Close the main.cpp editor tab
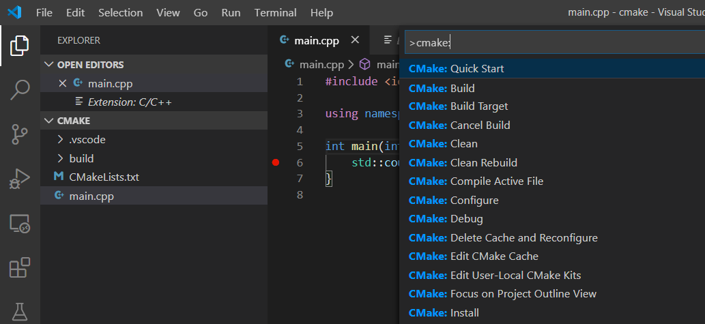 click(x=355, y=40)
